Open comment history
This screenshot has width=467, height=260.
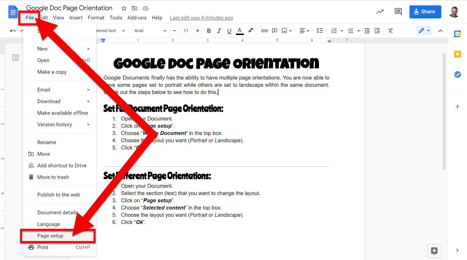398,12
